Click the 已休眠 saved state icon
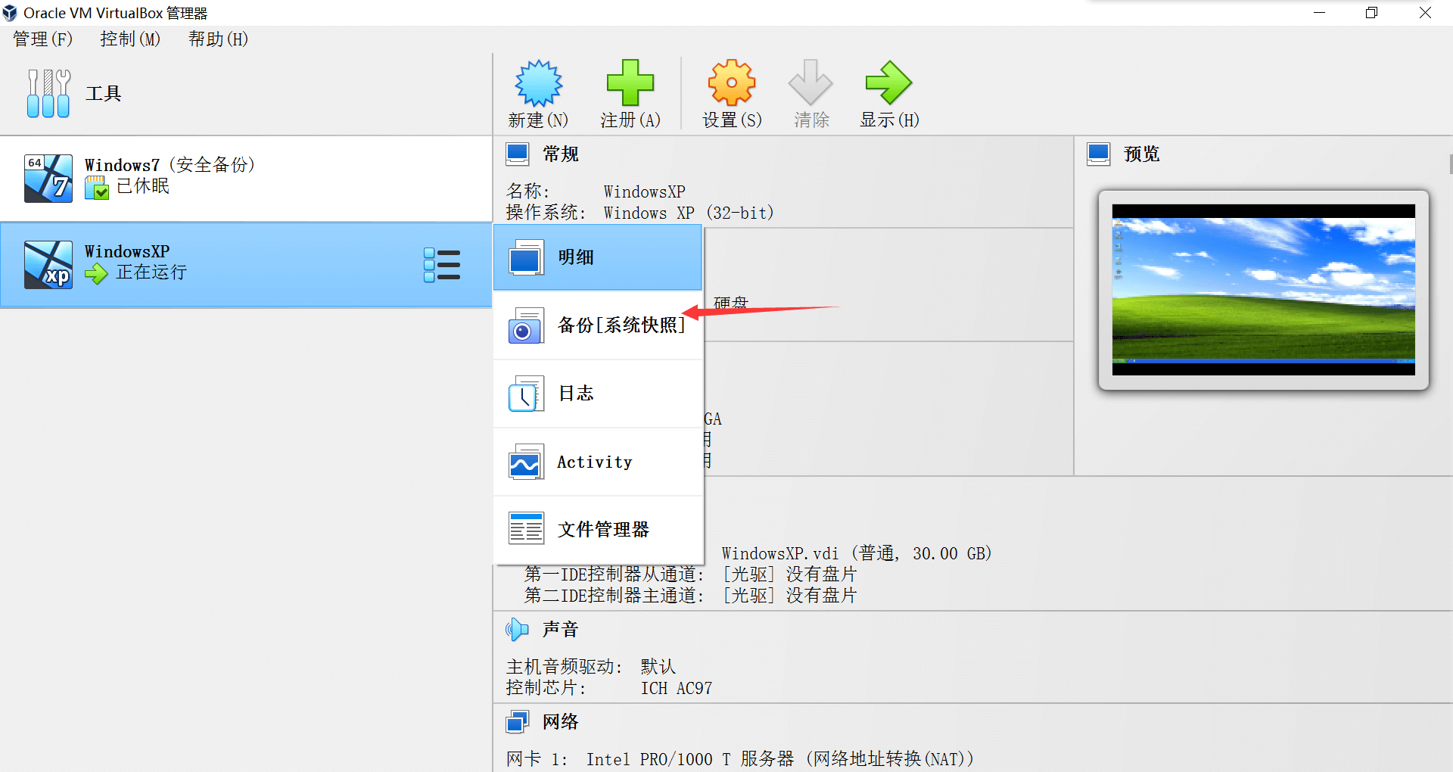 pyautogui.click(x=97, y=188)
